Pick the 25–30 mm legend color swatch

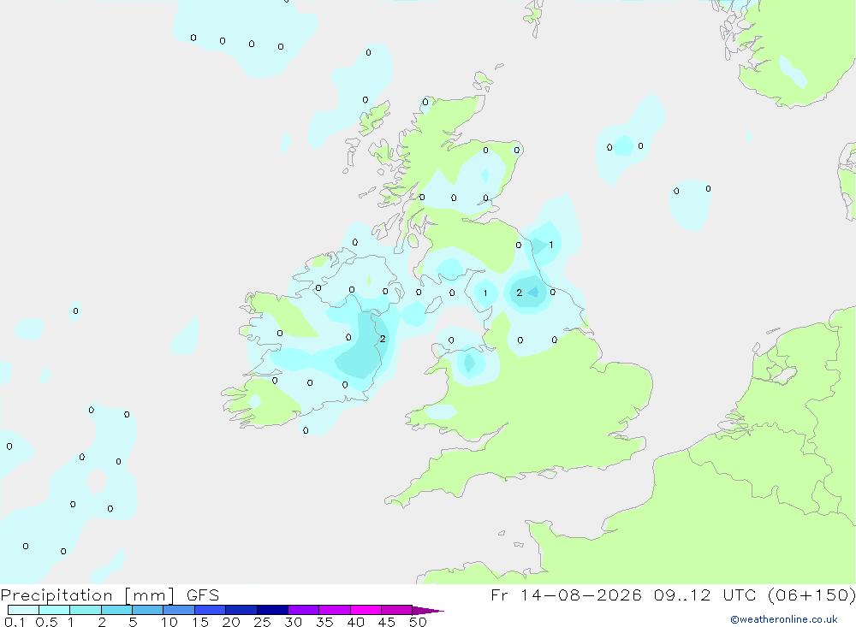click(272, 610)
